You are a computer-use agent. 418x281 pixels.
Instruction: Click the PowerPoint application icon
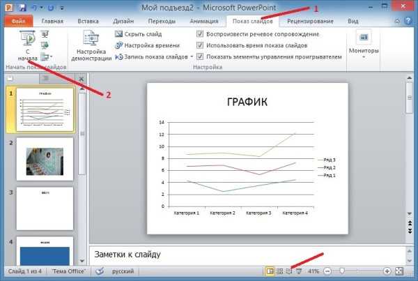(9, 8)
